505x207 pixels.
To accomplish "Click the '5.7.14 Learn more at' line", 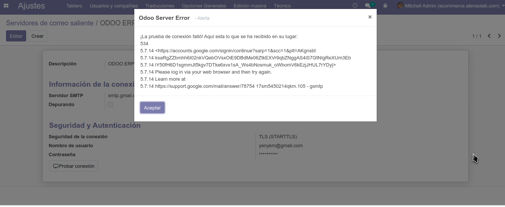I will click(x=163, y=79).
